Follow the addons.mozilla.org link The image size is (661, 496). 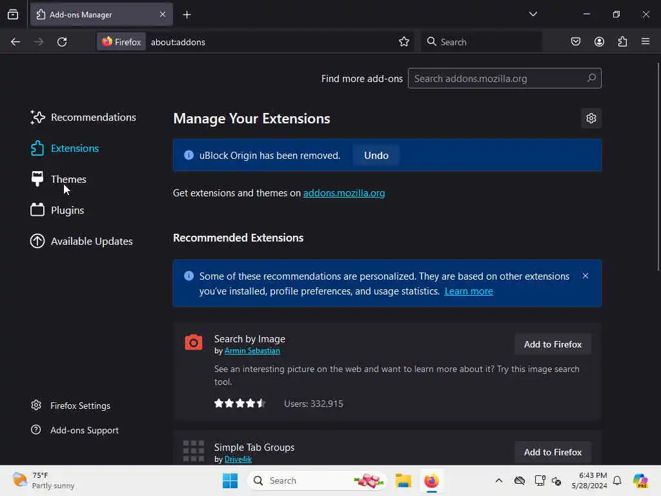coord(344,192)
